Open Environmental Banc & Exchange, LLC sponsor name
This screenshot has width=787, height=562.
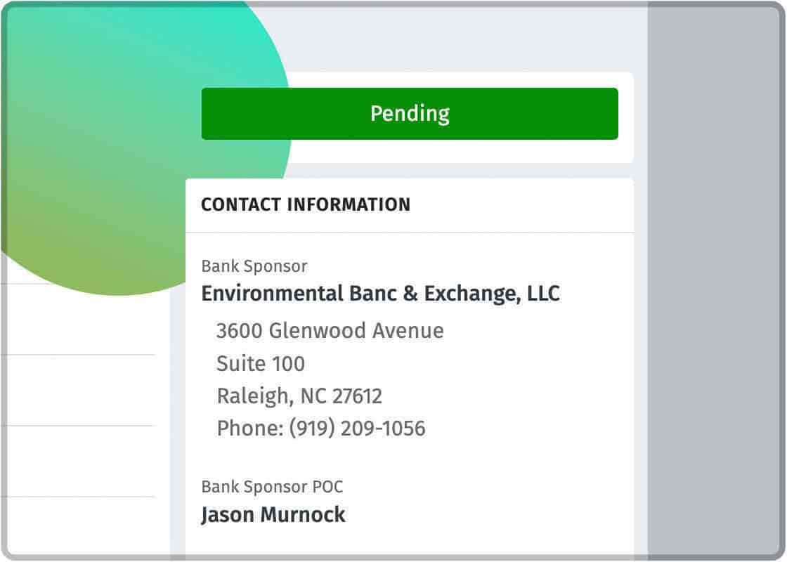click(380, 294)
